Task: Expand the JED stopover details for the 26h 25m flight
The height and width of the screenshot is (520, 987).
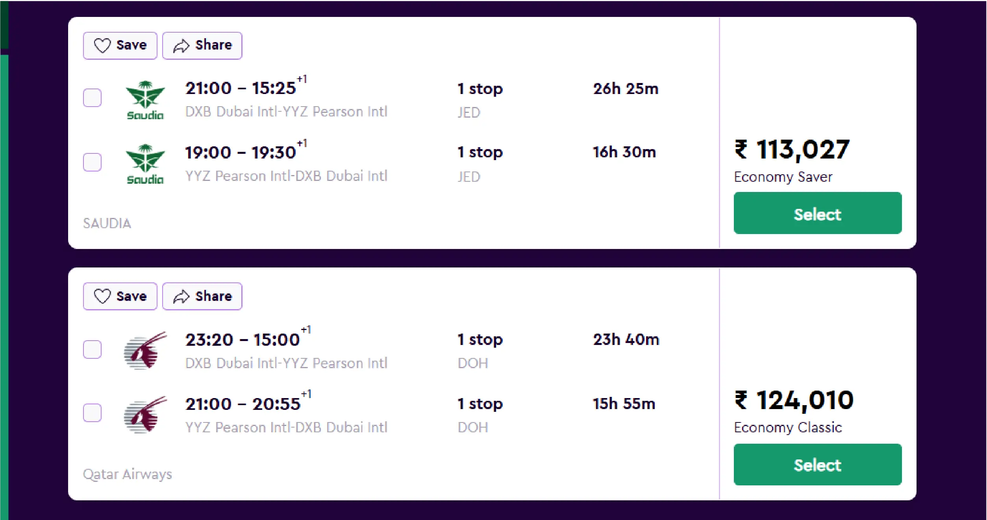Action: coord(469,112)
